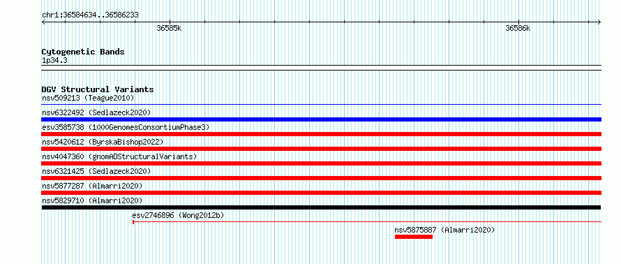Click the 1p34.3 cytogenetic band bar
The image size is (621, 264).
[x=321, y=68]
